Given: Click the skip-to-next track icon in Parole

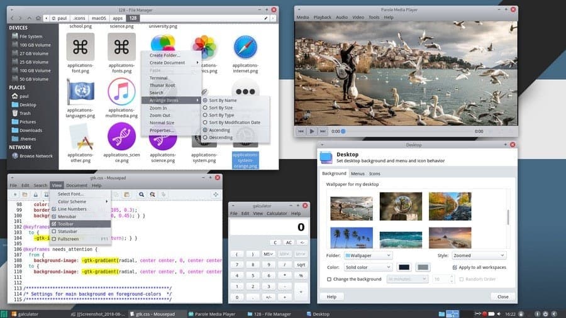Looking at the screenshot, I should point(323,131).
